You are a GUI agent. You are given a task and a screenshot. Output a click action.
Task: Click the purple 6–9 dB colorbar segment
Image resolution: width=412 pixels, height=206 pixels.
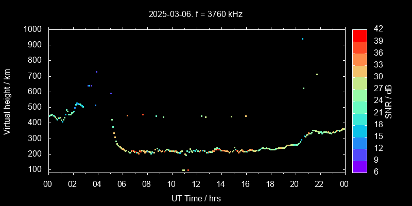coord(359,166)
